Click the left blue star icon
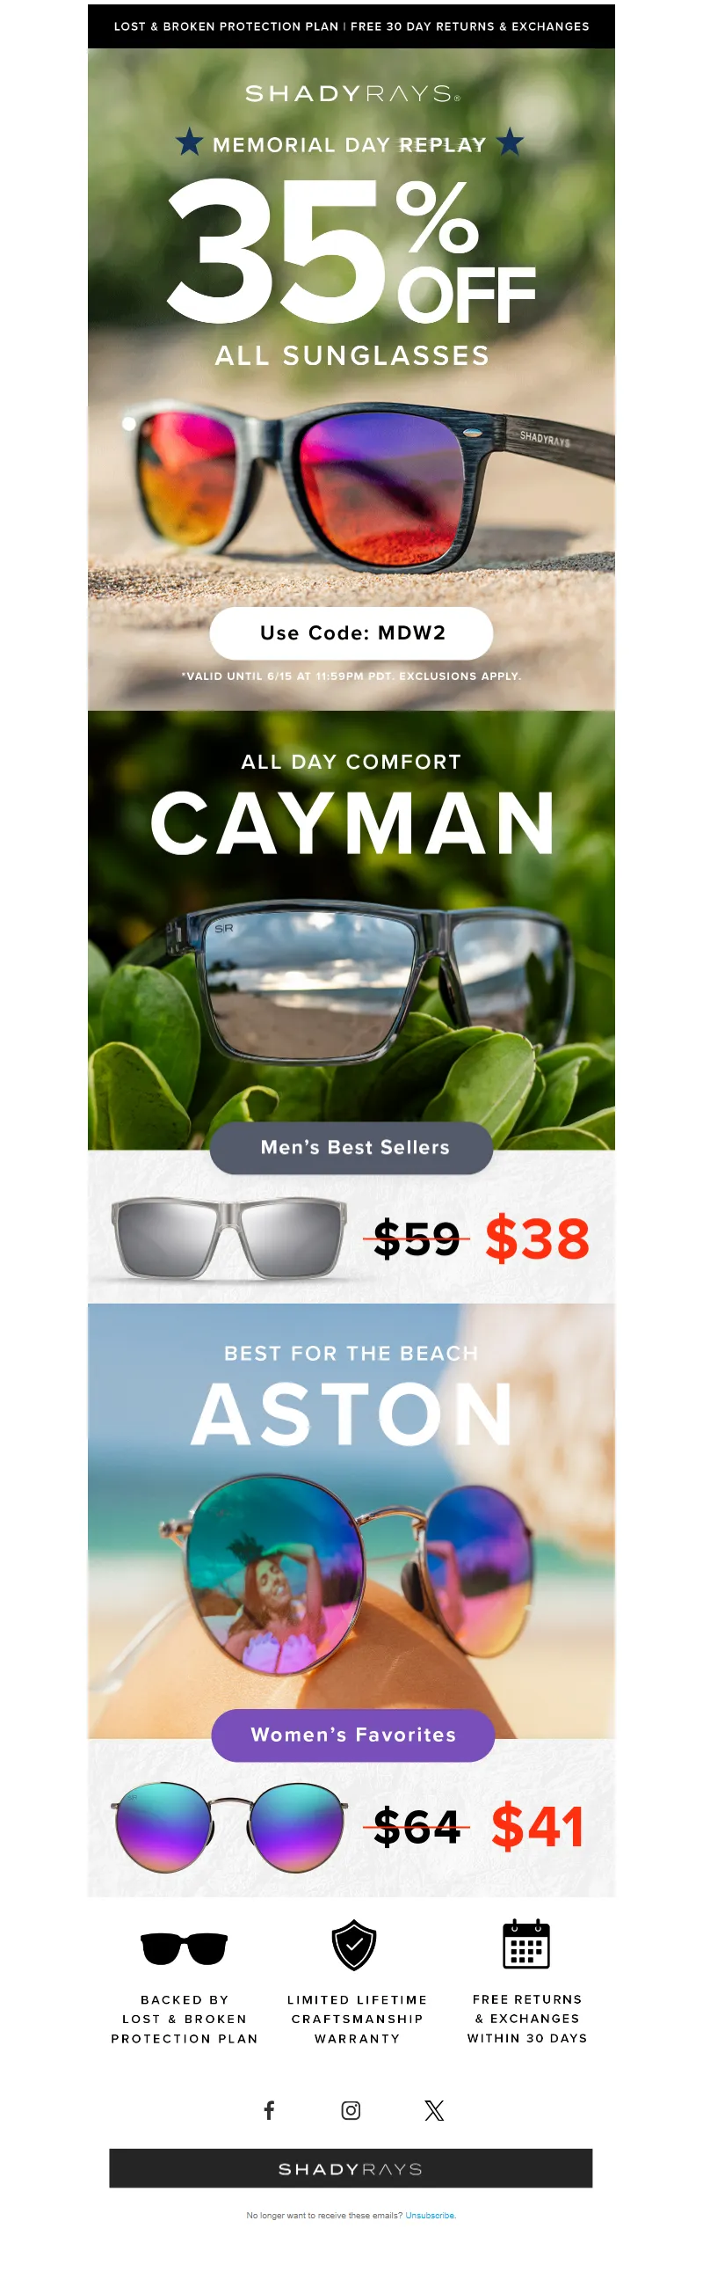The width and height of the screenshot is (703, 2272). pyautogui.click(x=190, y=142)
